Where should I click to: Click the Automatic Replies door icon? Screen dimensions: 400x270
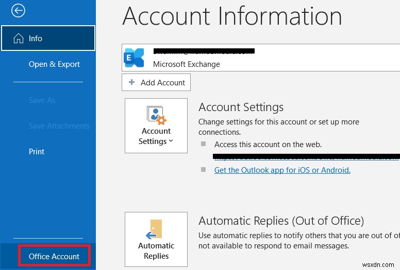154,229
